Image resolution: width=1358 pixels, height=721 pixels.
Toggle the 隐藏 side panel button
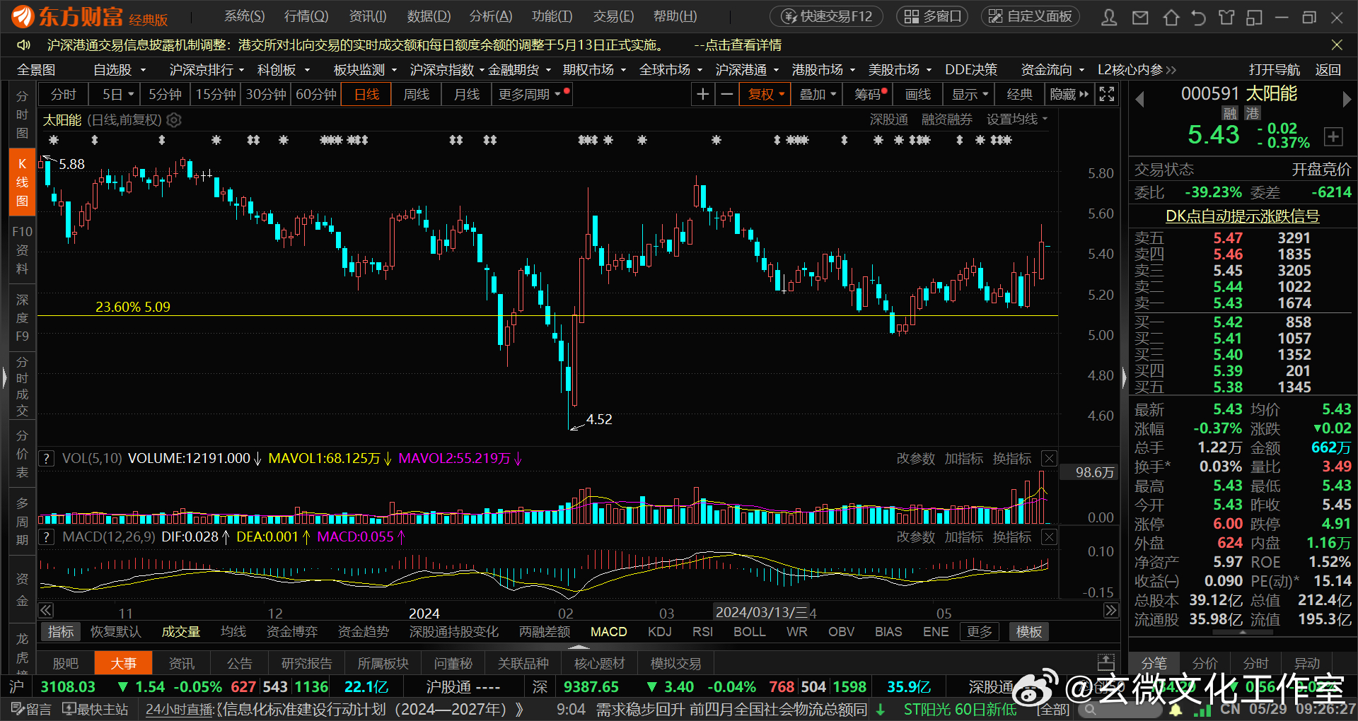pos(1069,94)
